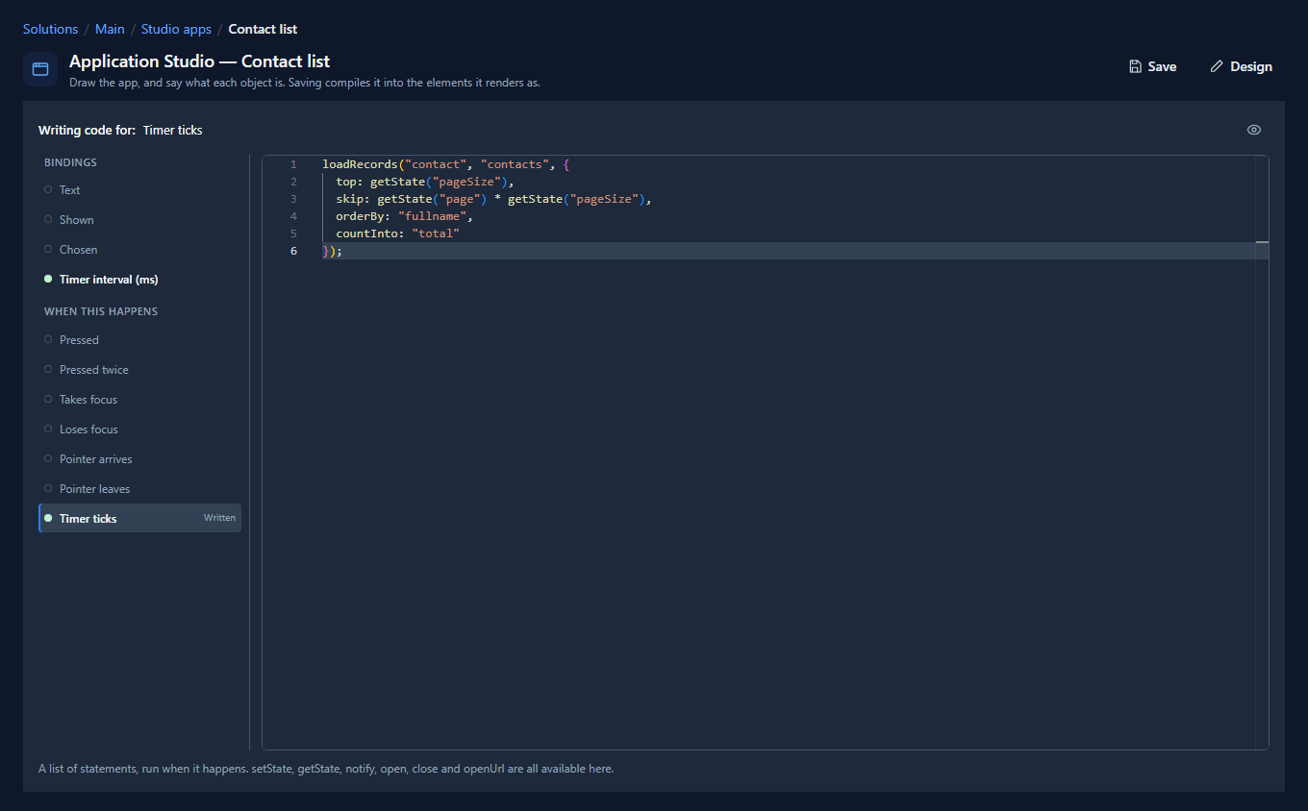Click the "pageSize" string on the top line

[x=466, y=182]
